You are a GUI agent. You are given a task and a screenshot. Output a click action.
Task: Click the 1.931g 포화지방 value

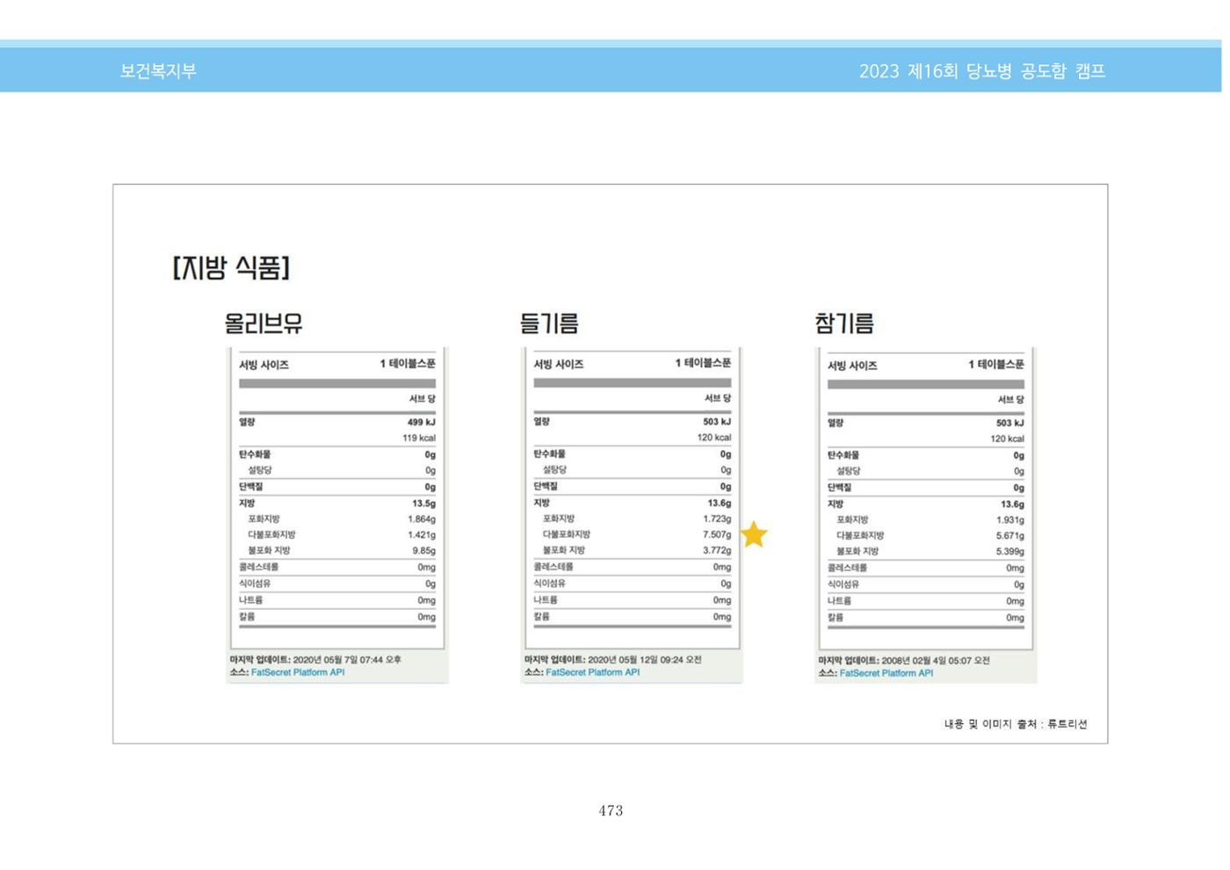[x=1010, y=520]
